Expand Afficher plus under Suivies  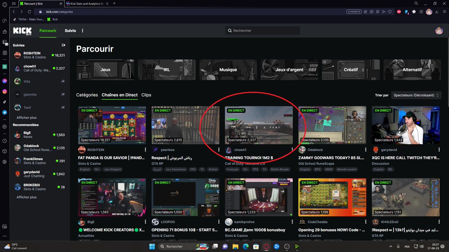coord(27,118)
